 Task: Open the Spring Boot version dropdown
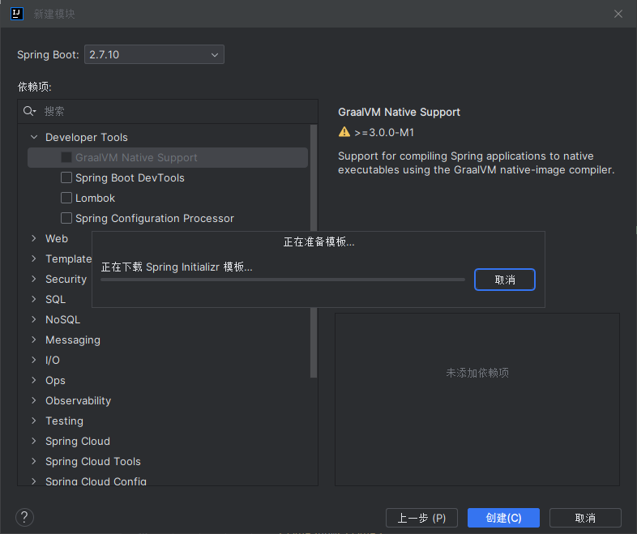coord(154,54)
